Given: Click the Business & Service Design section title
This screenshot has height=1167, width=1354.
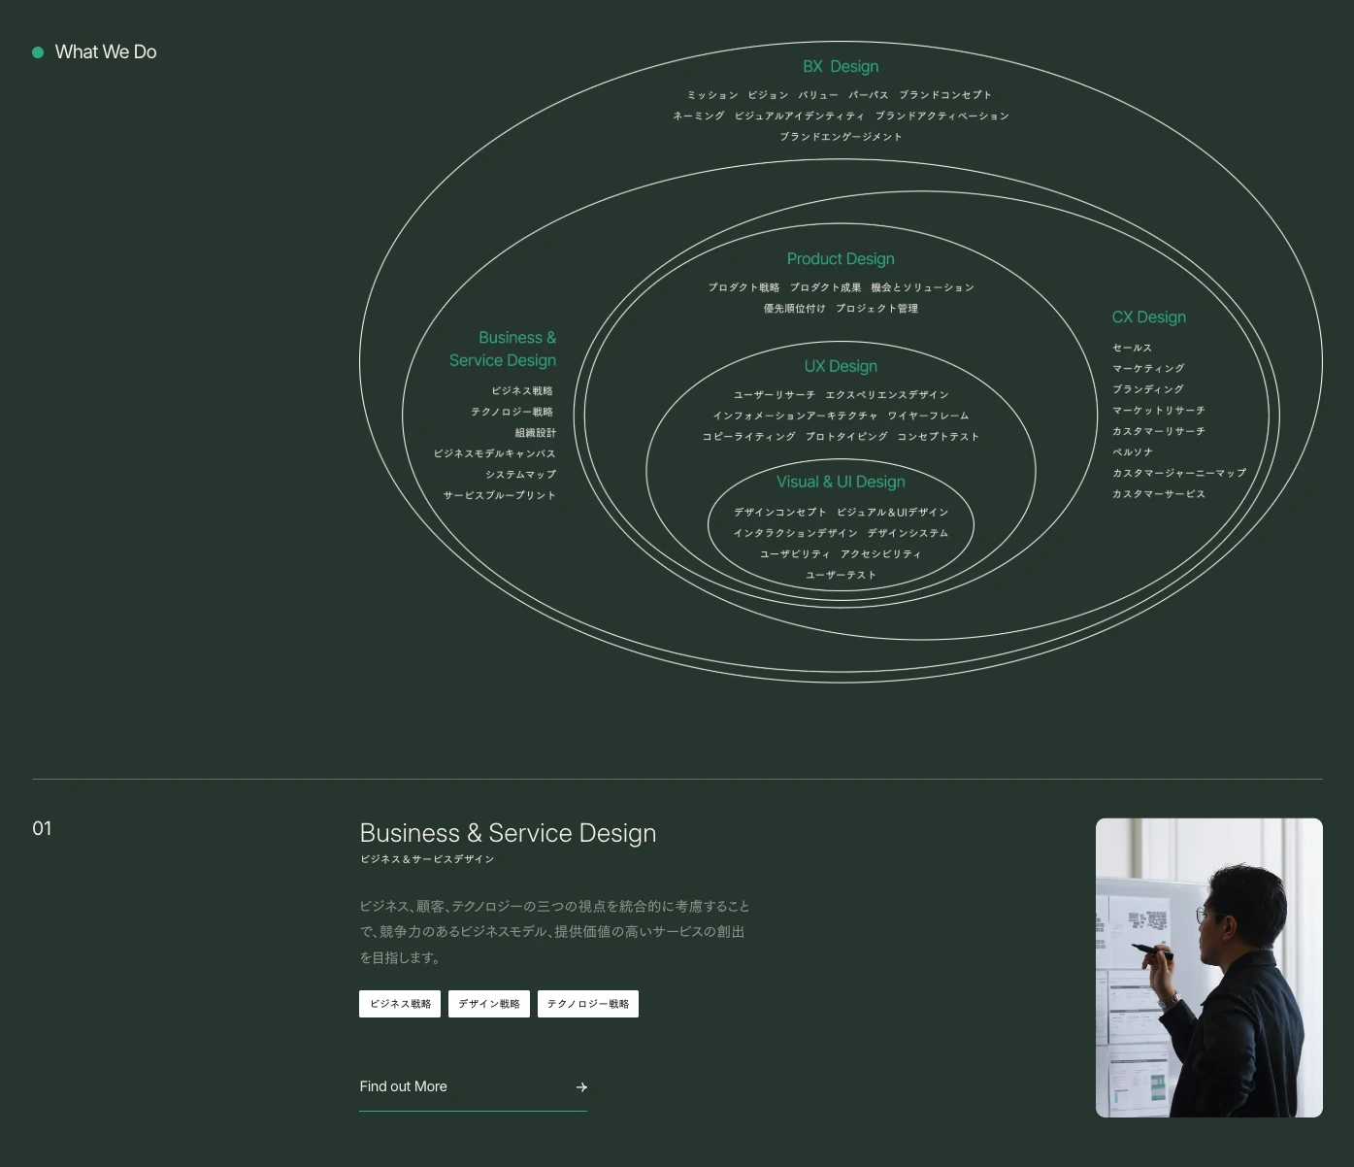Looking at the screenshot, I should [x=508, y=833].
